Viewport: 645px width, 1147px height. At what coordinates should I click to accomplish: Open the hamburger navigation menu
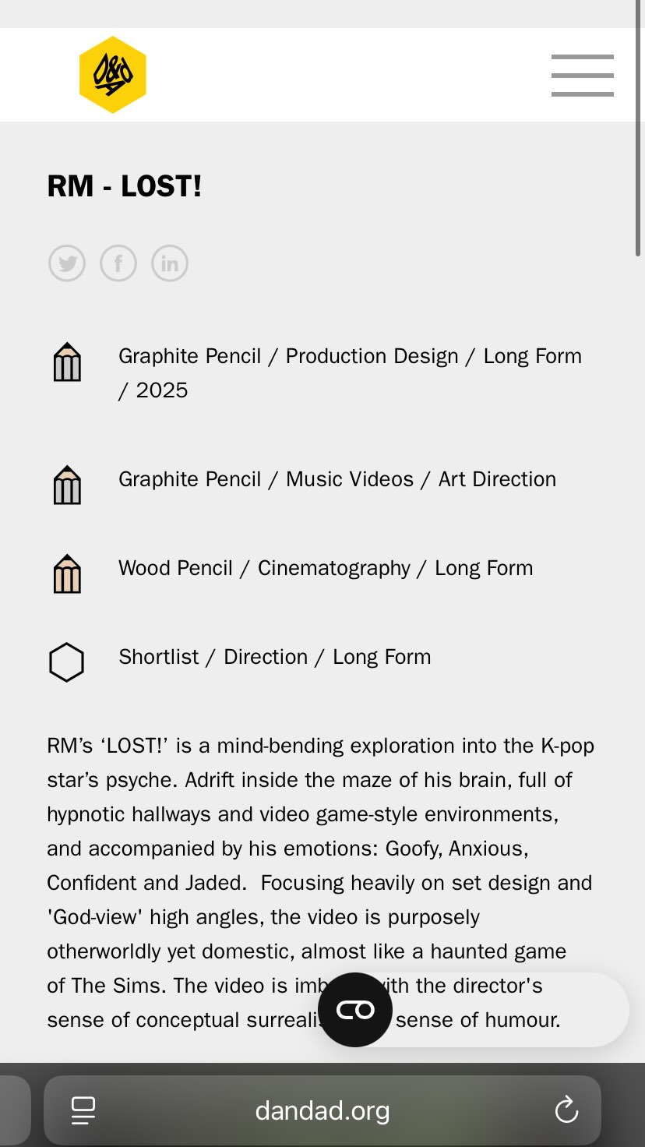[582, 76]
